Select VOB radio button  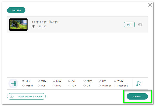(x=39, y=85)
